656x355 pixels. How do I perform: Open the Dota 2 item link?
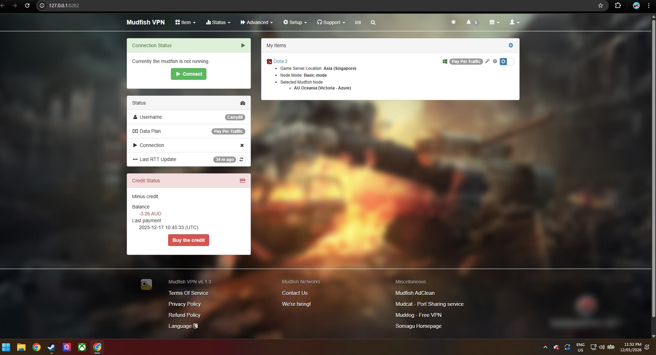[280, 61]
